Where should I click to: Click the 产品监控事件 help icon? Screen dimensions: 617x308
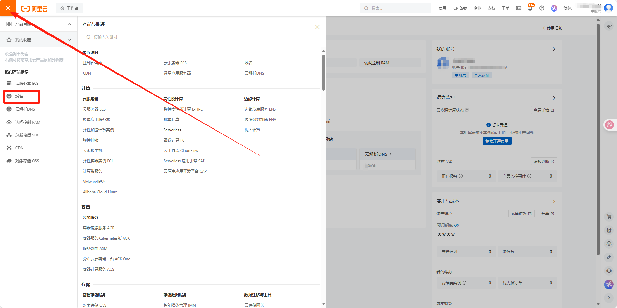529,176
